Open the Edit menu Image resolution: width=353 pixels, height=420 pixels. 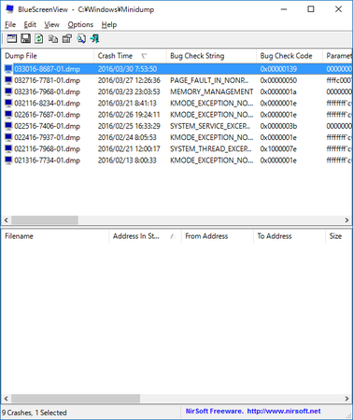[30, 24]
